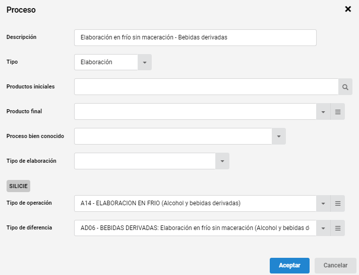Dismiss with the Cancelar button
Screen dimensions: 359x275
click(335, 265)
